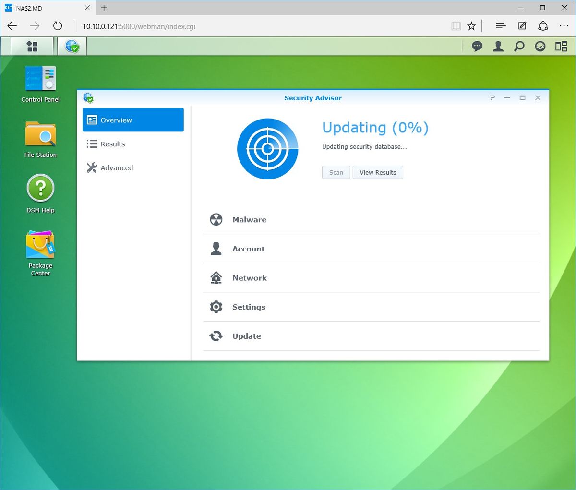Open the Package Center desktop icon
The height and width of the screenshot is (490, 576).
click(40, 253)
